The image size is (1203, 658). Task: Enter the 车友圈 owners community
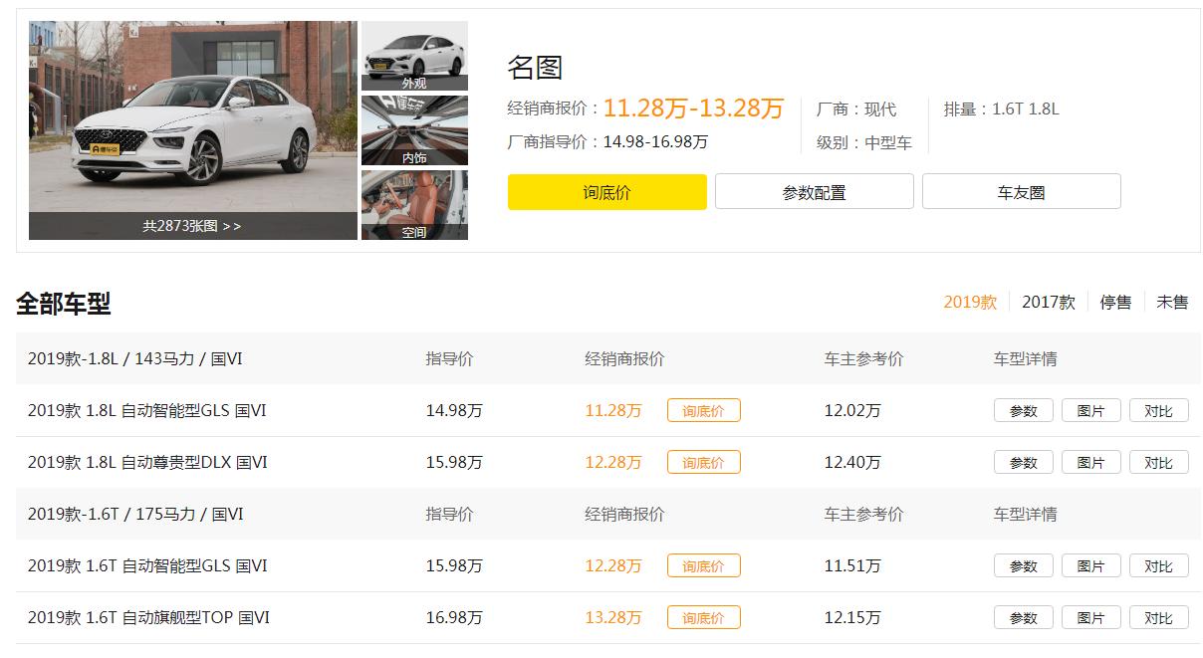pos(1021,191)
